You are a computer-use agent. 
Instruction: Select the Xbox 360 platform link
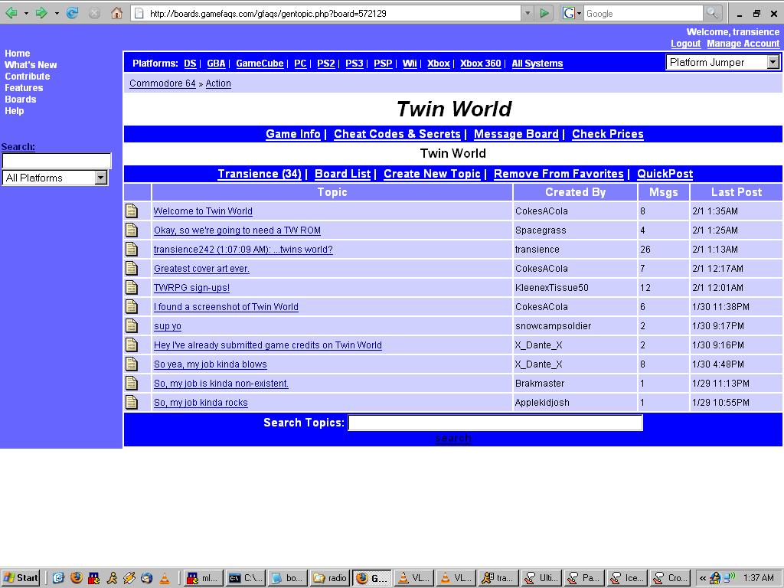click(480, 64)
